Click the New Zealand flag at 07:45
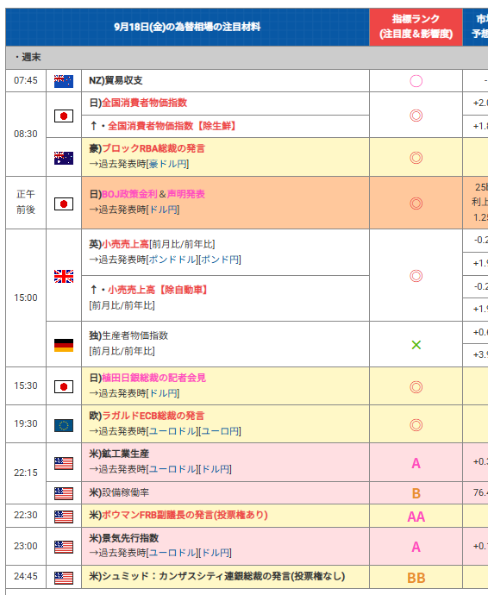 tap(64, 81)
